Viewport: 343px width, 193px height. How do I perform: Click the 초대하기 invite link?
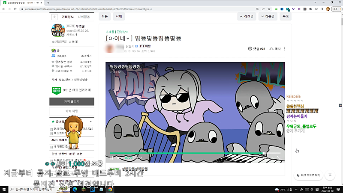[87, 56]
